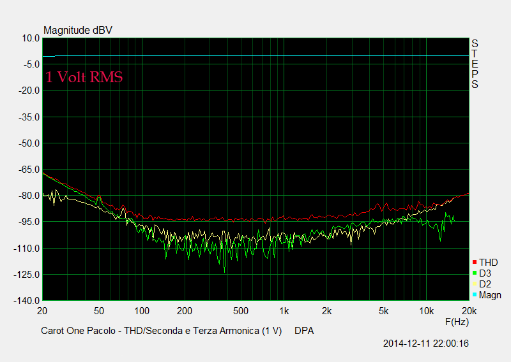Click the Carot One Pacolo caption text
Screen dimensions: 511x362
[161, 331]
